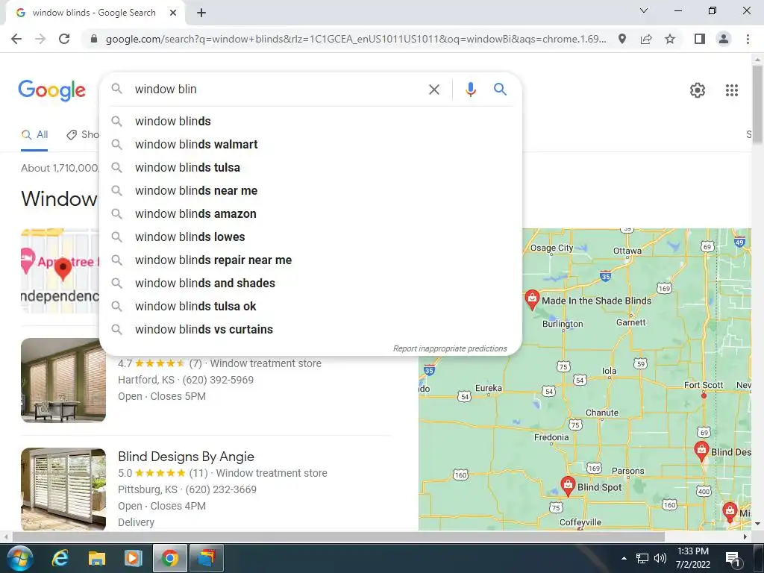This screenshot has width=764, height=573.
Task: Open the tab search chevron in the title bar
Action: (x=644, y=10)
